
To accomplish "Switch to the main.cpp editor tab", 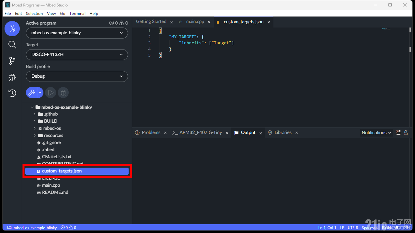I will pos(195,22).
